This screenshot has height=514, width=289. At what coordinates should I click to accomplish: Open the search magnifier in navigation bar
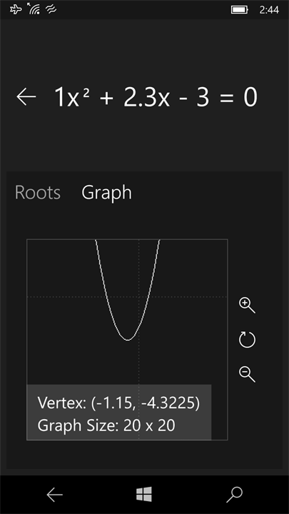[234, 494]
